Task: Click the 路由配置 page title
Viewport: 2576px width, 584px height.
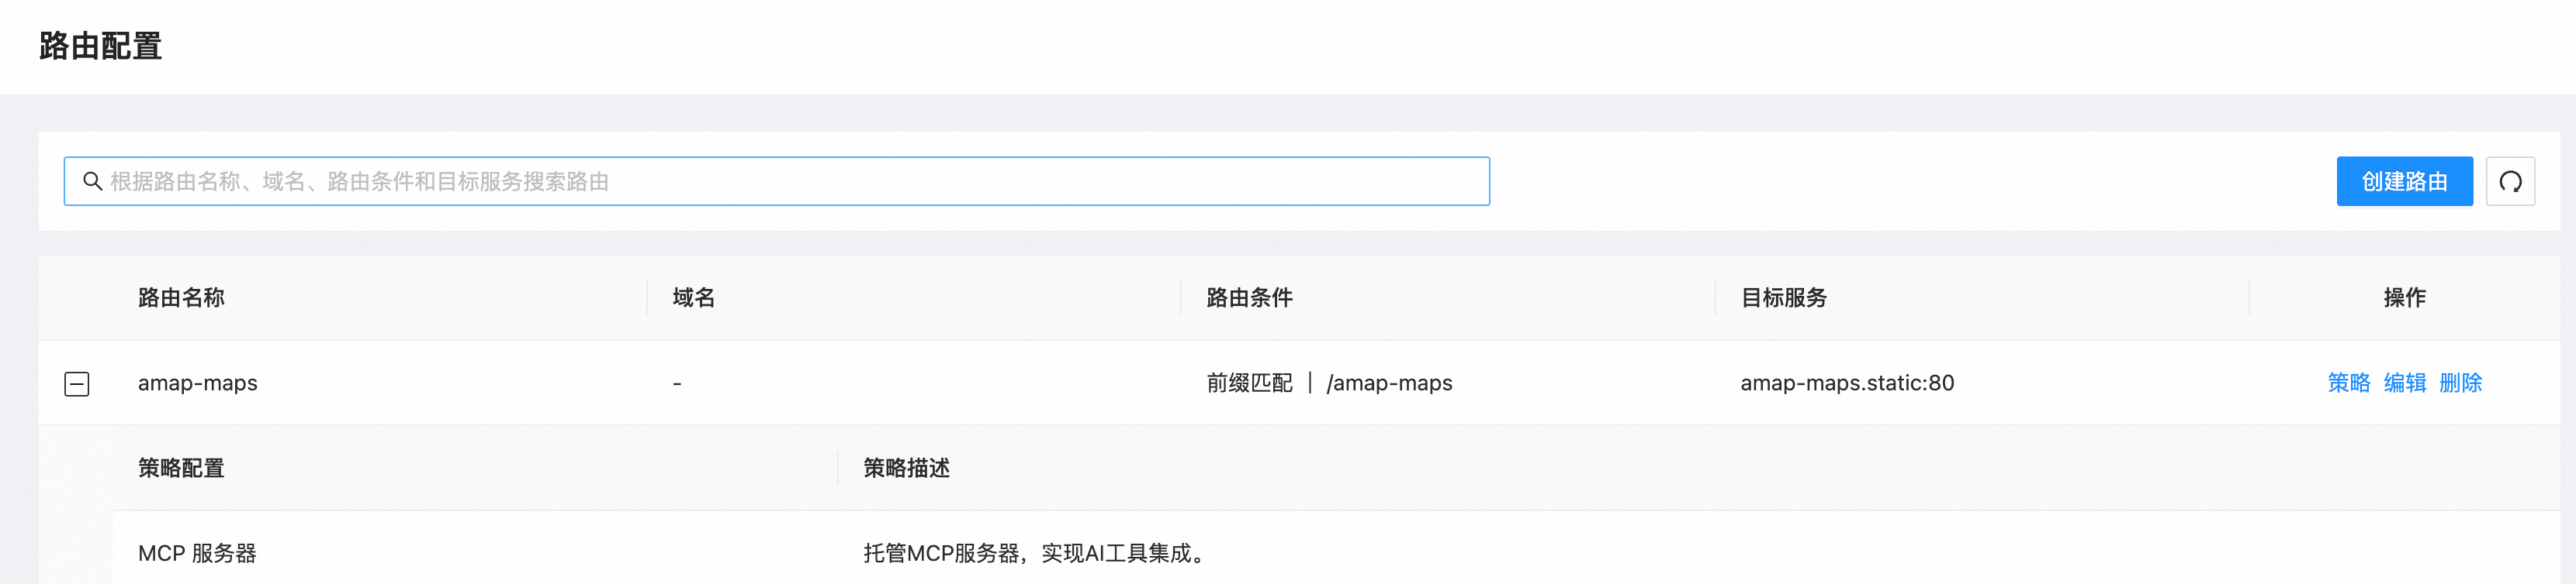Action: point(100,46)
